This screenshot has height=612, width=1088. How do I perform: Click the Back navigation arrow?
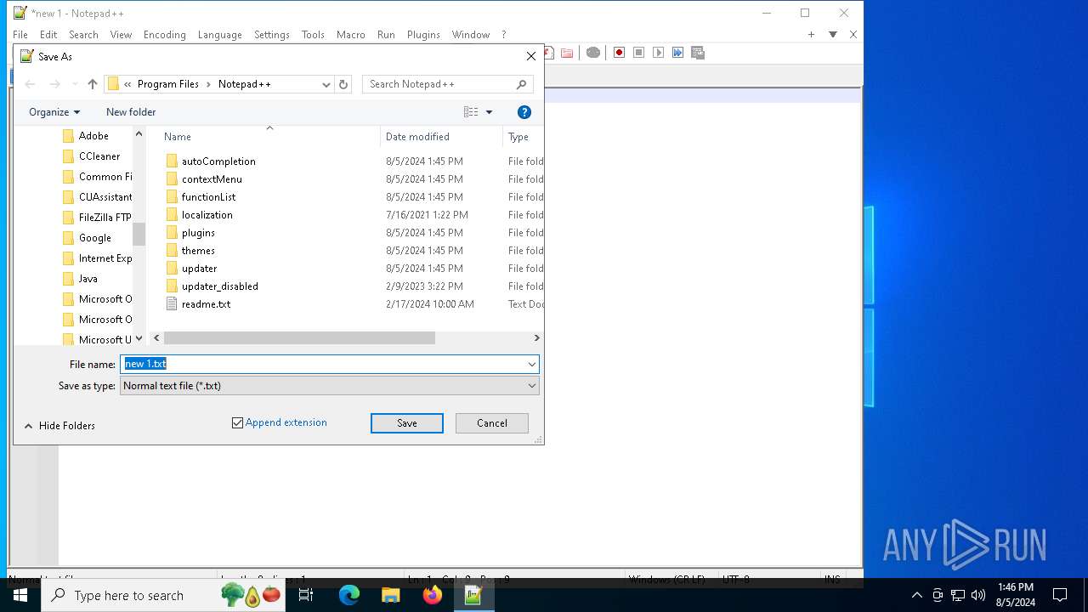click(30, 84)
